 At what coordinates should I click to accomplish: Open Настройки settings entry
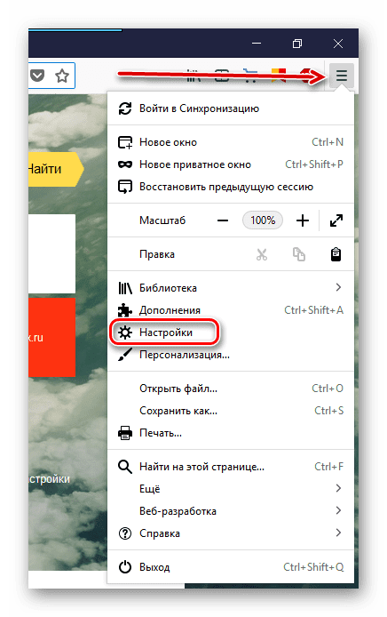point(231,333)
